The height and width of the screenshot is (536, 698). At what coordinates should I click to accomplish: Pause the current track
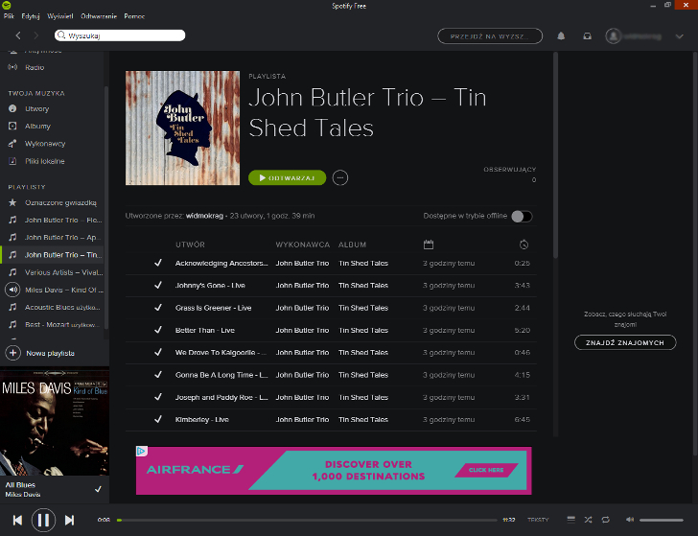click(43, 520)
